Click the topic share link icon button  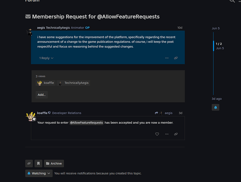(29, 163)
